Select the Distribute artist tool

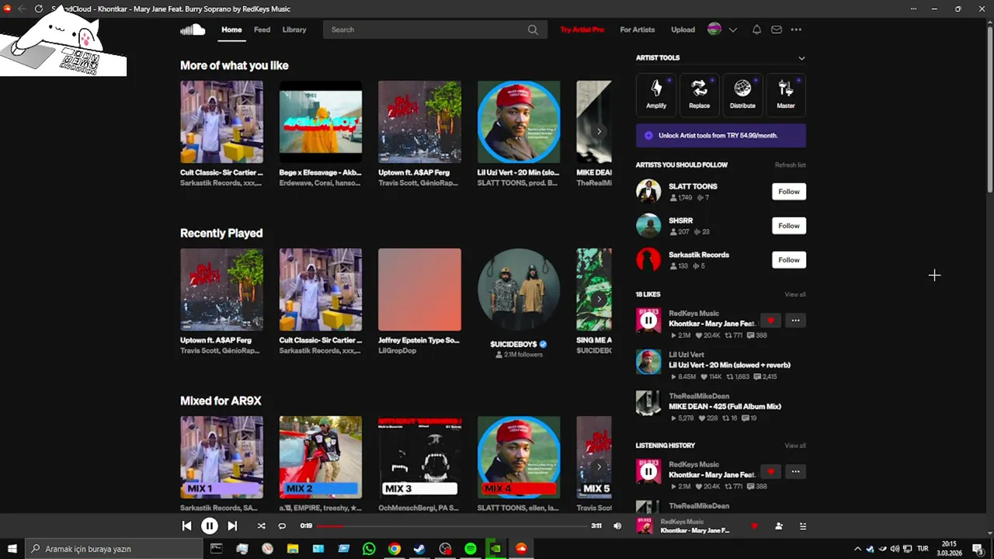click(x=742, y=94)
